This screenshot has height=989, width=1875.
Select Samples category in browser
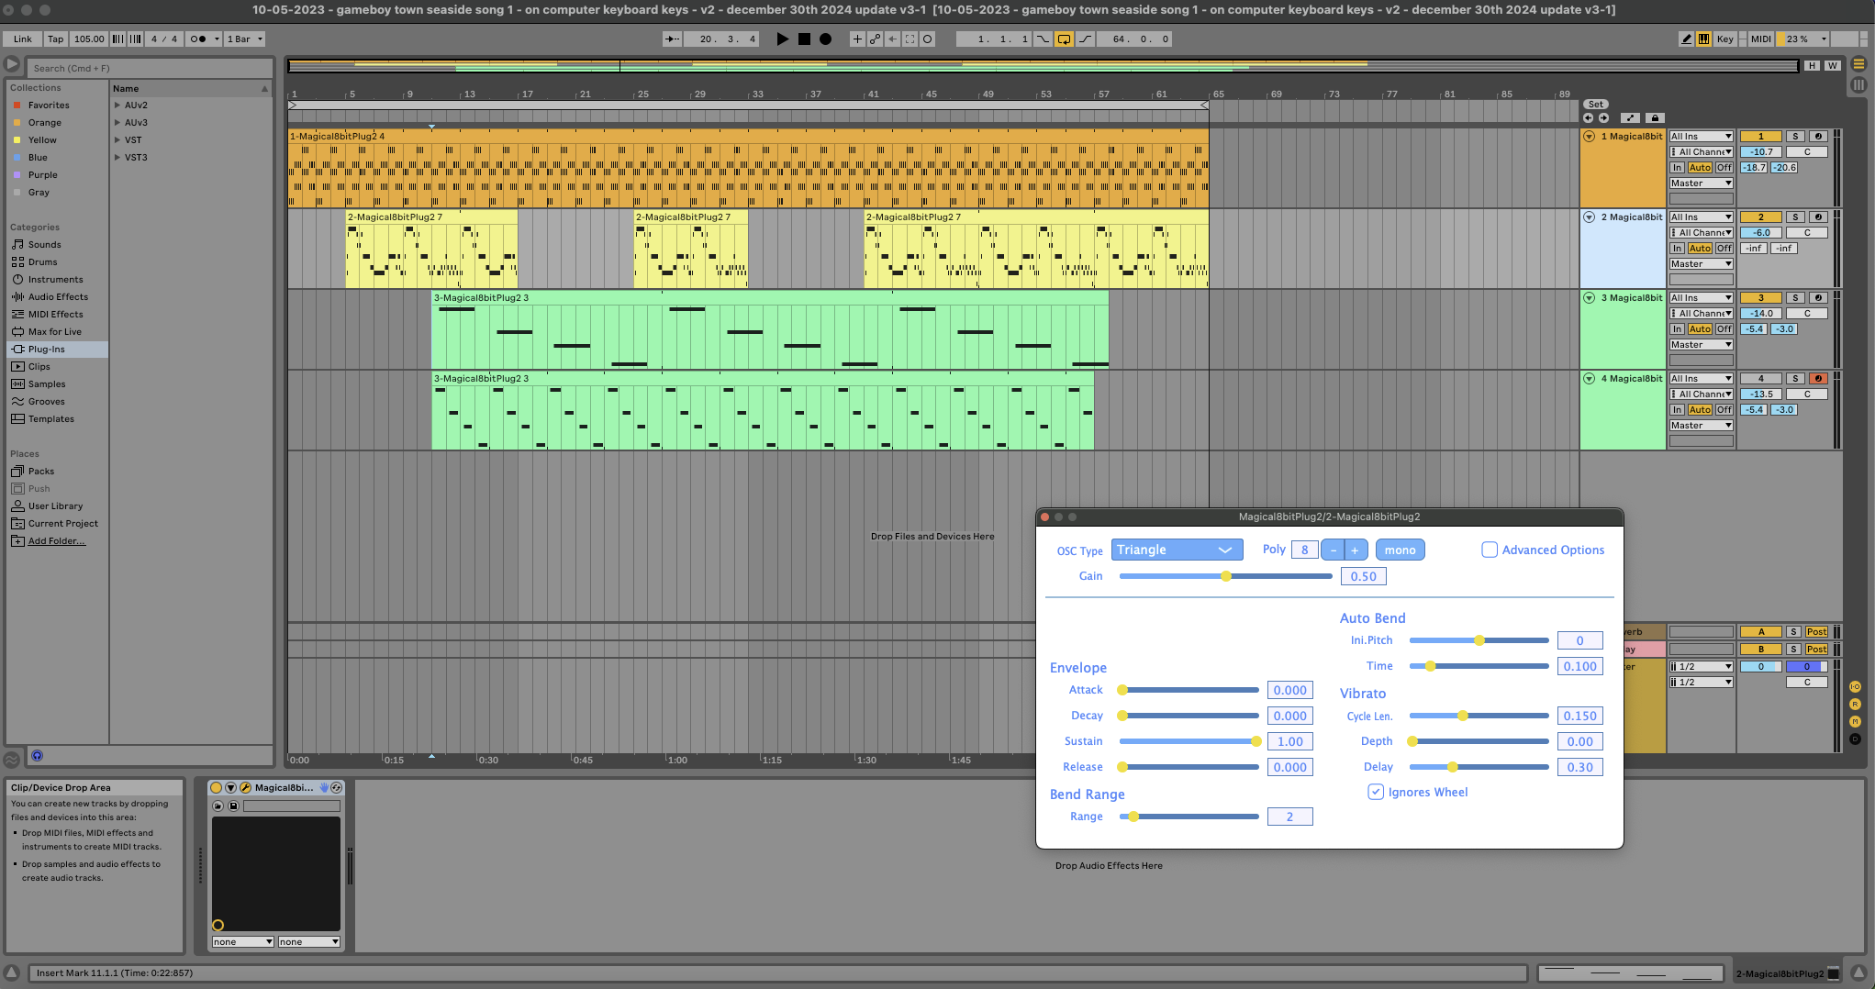click(47, 384)
